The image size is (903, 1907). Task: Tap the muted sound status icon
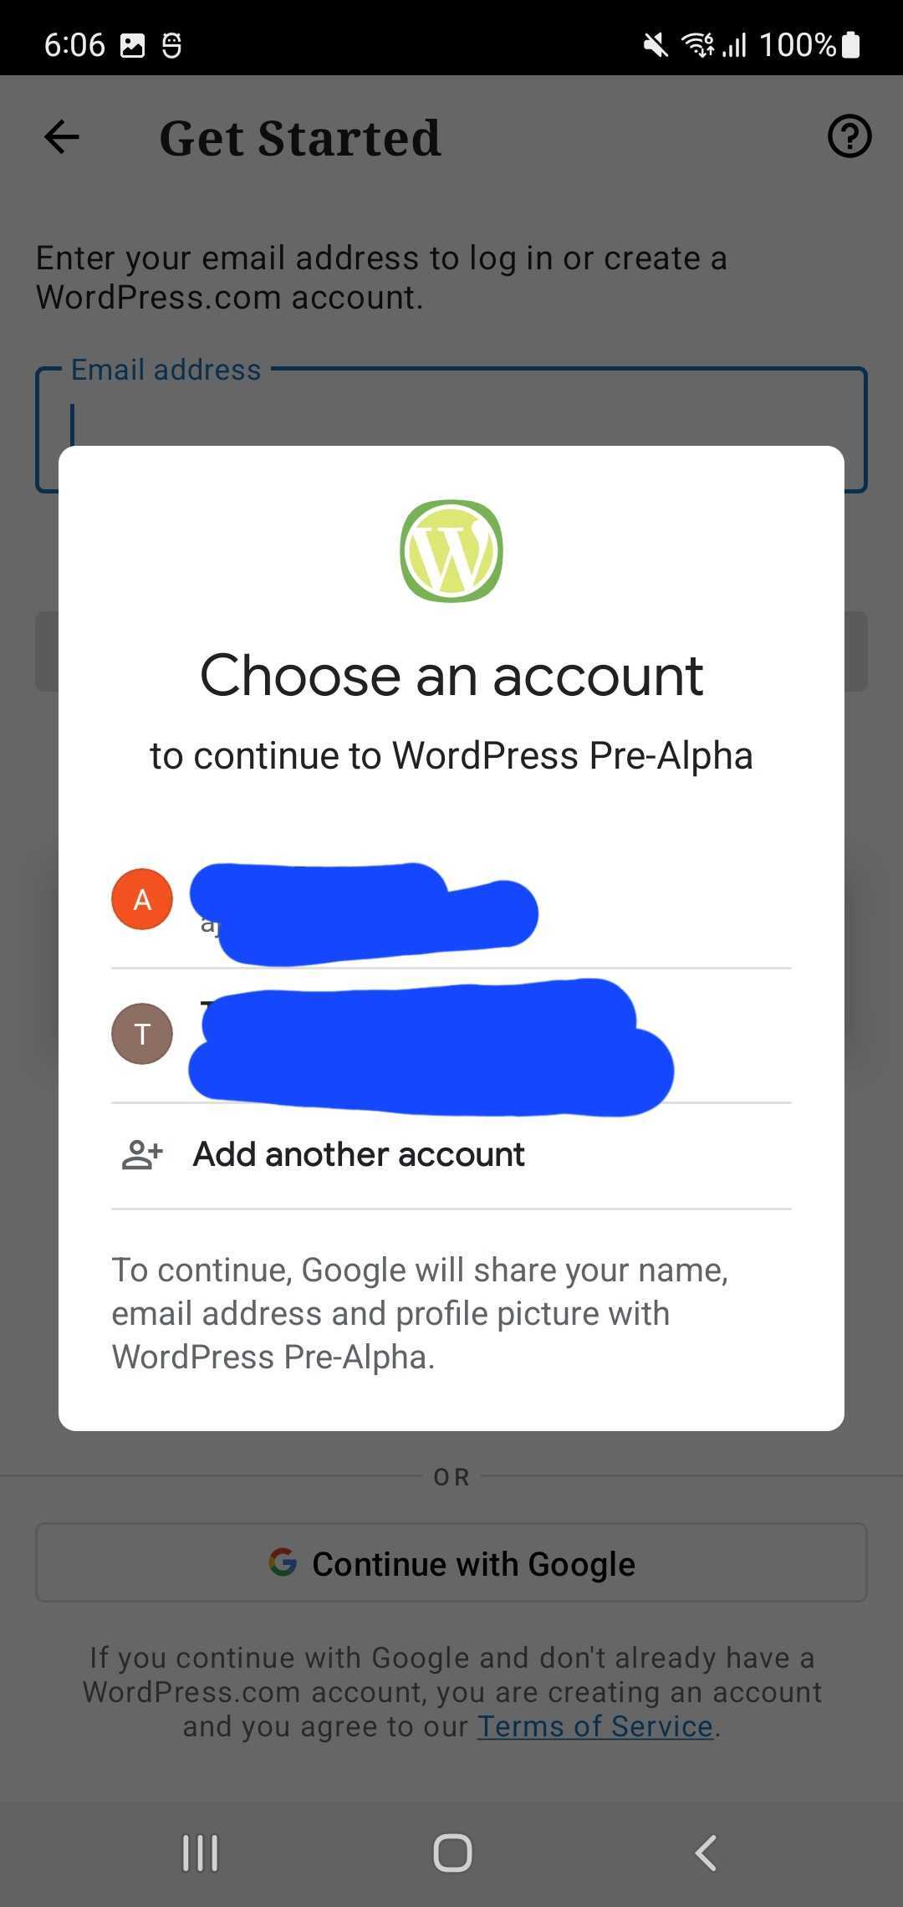[656, 44]
